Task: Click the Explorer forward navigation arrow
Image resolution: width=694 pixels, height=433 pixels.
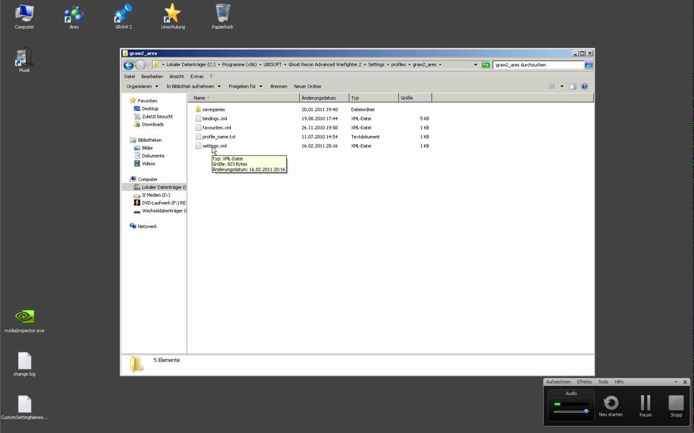Action: tap(140, 65)
